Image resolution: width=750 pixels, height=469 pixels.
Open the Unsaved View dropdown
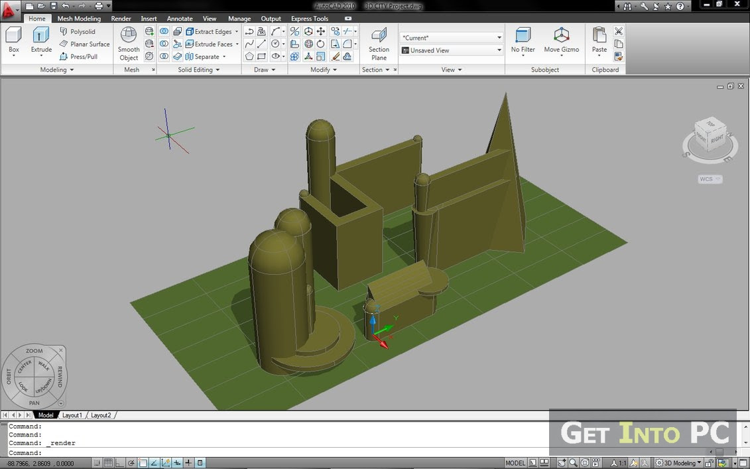[452, 50]
